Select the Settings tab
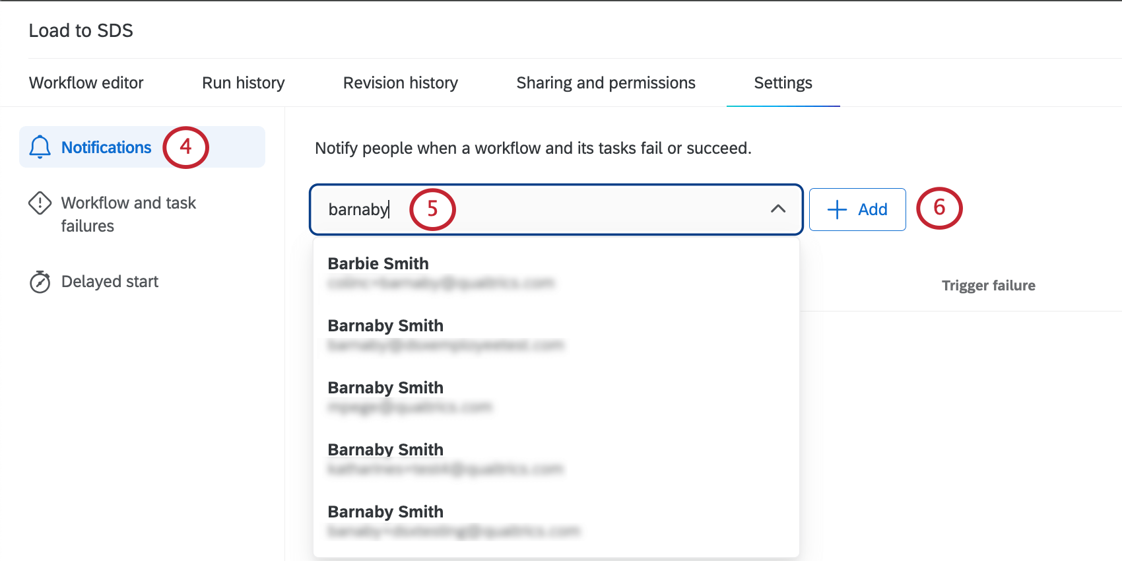 point(783,82)
